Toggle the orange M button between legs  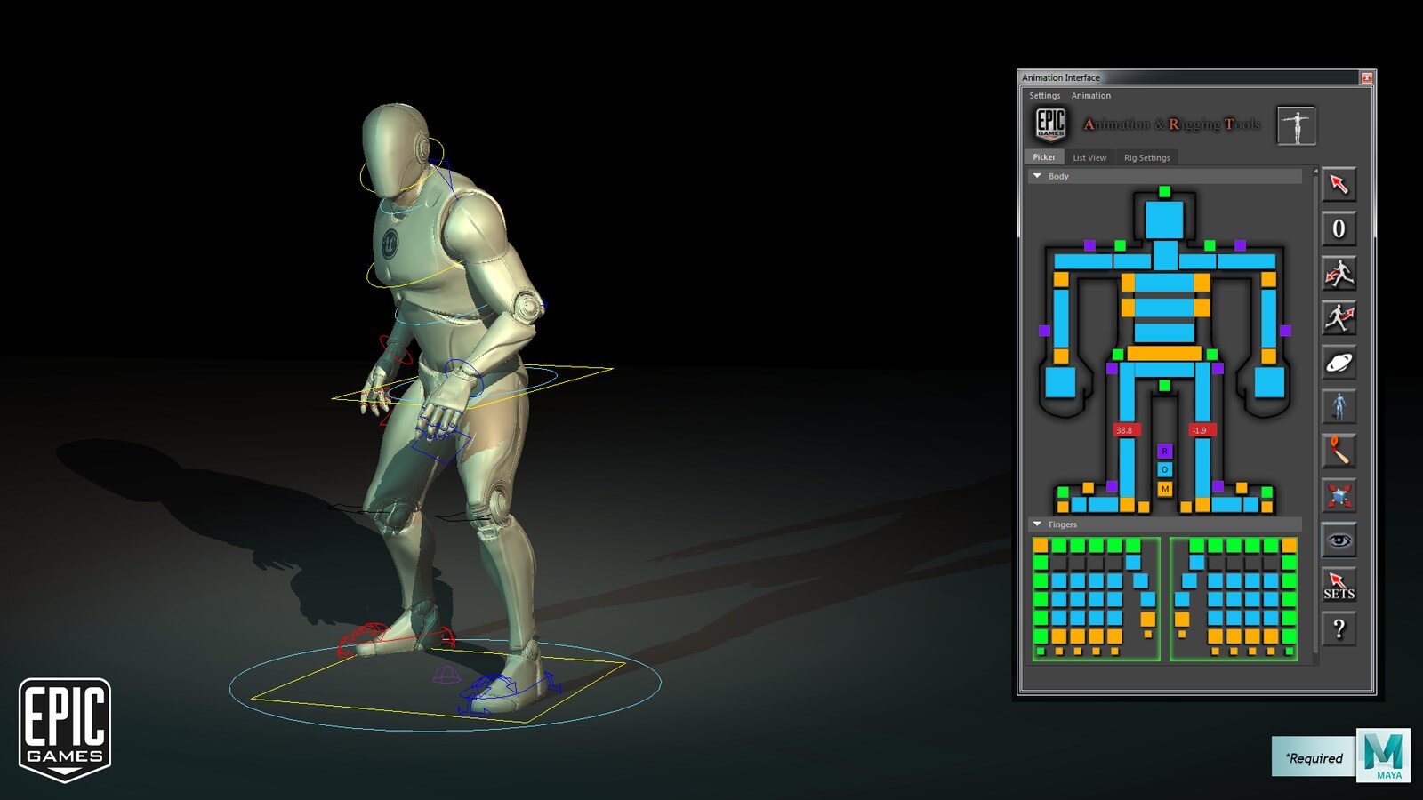point(1164,489)
